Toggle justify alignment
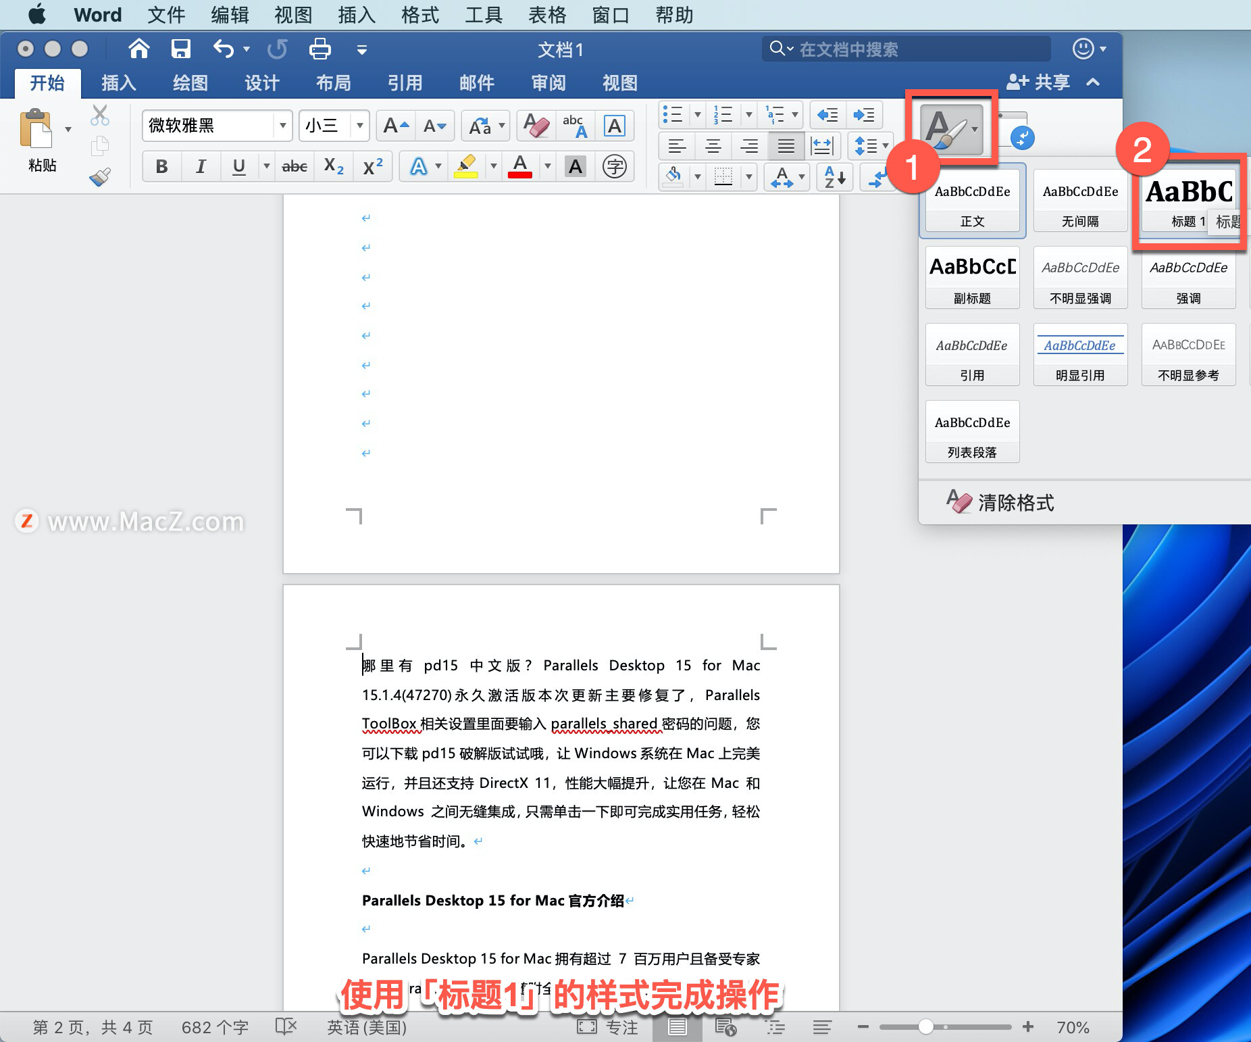1251x1042 pixels. tap(786, 145)
